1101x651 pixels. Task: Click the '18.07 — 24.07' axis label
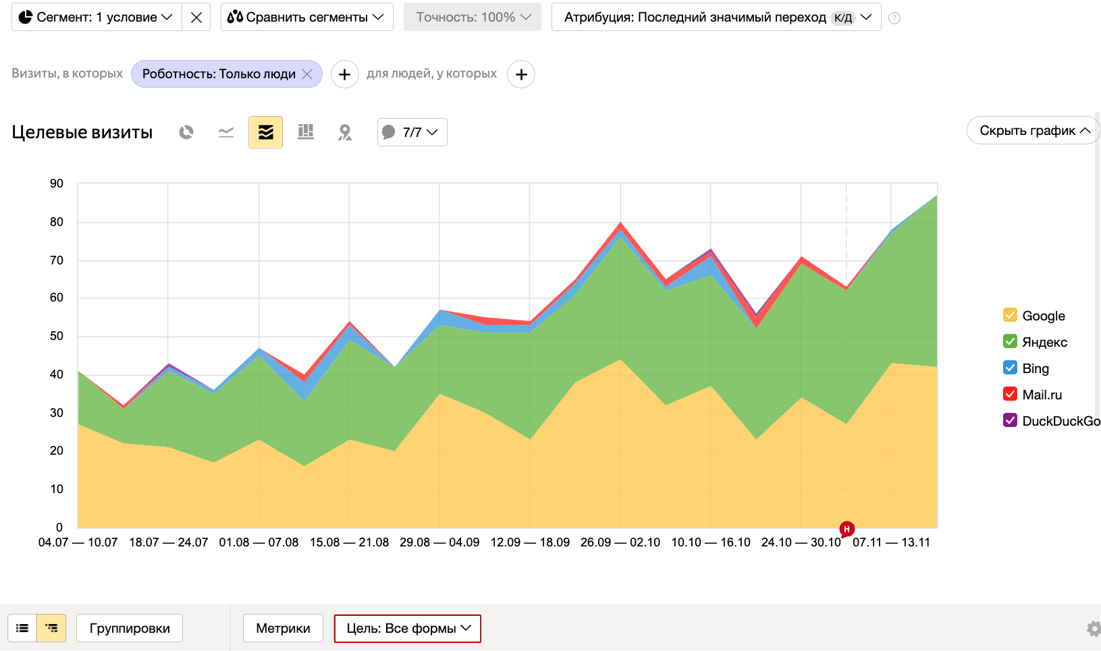tap(168, 542)
